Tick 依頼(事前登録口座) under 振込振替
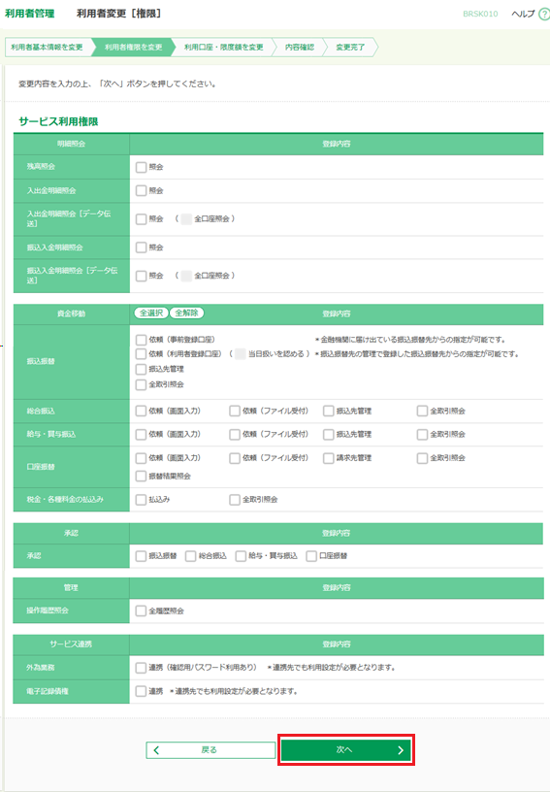The width and height of the screenshot is (550, 792). click(x=142, y=340)
